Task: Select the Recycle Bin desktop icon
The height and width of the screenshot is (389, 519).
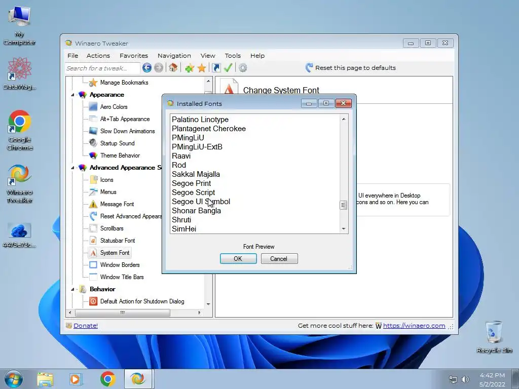Action: pyautogui.click(x=494, y=336)
